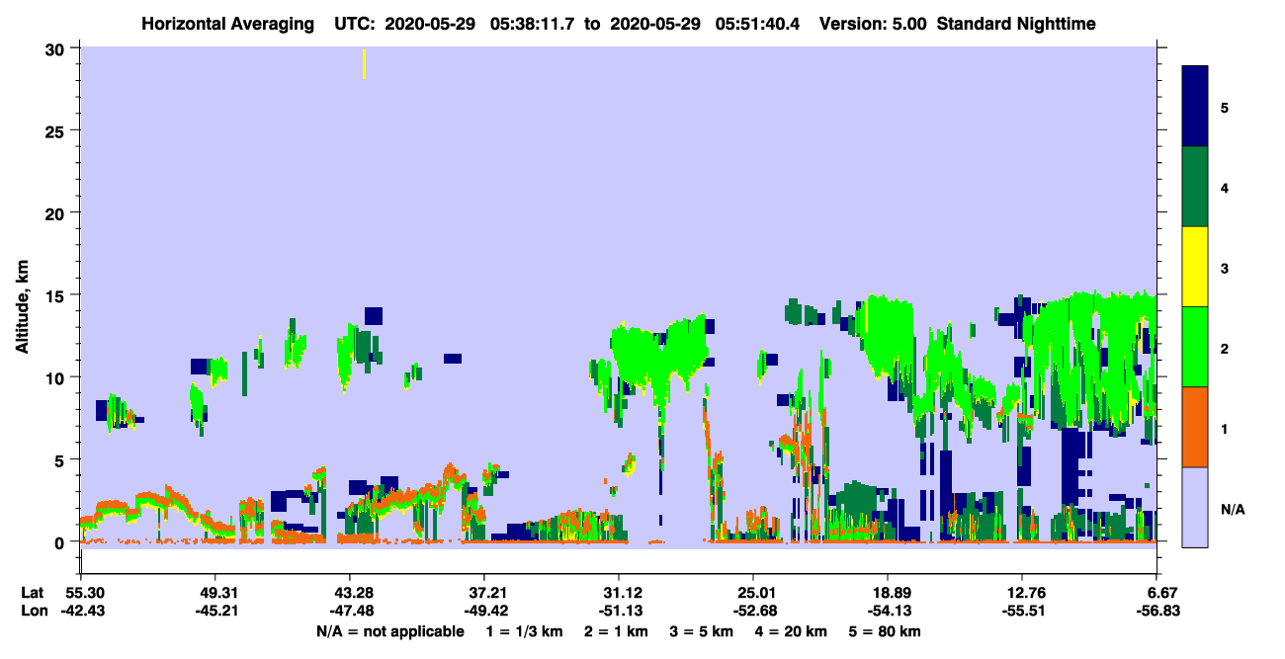Click longitude value -45.21
The height and width of the screenshot is (659, 1285).
click(214, 612)
